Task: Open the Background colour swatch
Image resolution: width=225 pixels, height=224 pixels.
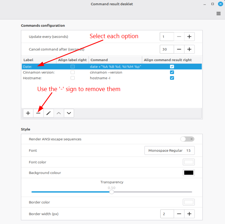Action: [x=189, y=173]
